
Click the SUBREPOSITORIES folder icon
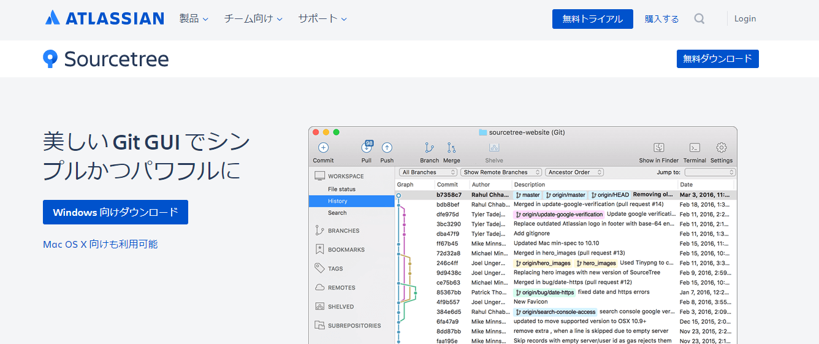click(319, 326)
